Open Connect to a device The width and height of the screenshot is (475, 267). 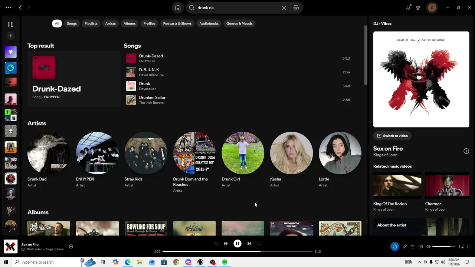click(x=420, y=247)
